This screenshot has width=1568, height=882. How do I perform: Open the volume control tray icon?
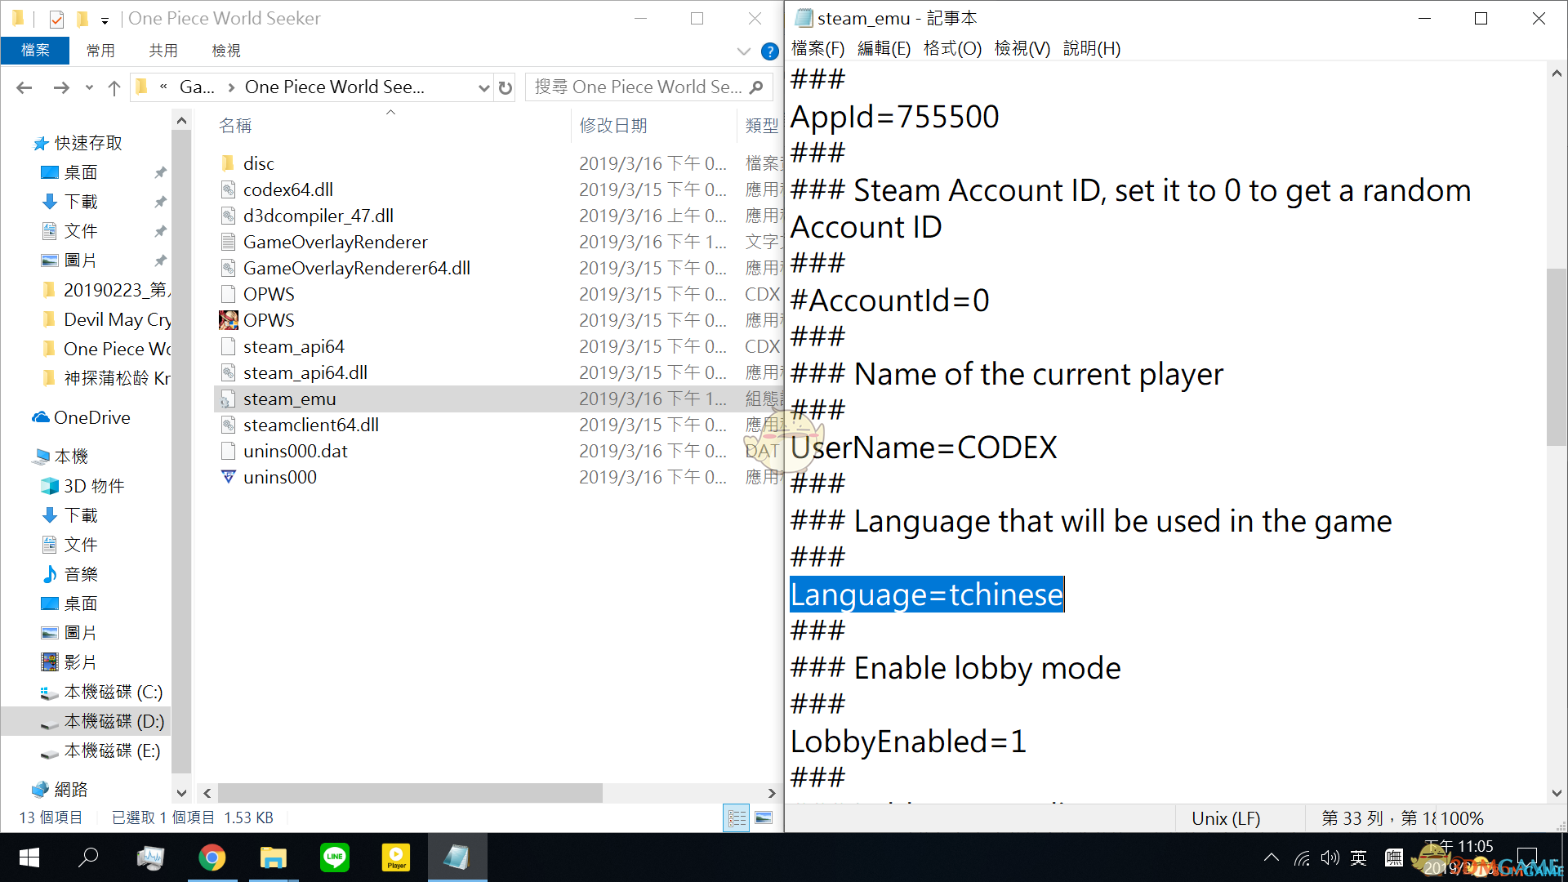point(1330,857)
